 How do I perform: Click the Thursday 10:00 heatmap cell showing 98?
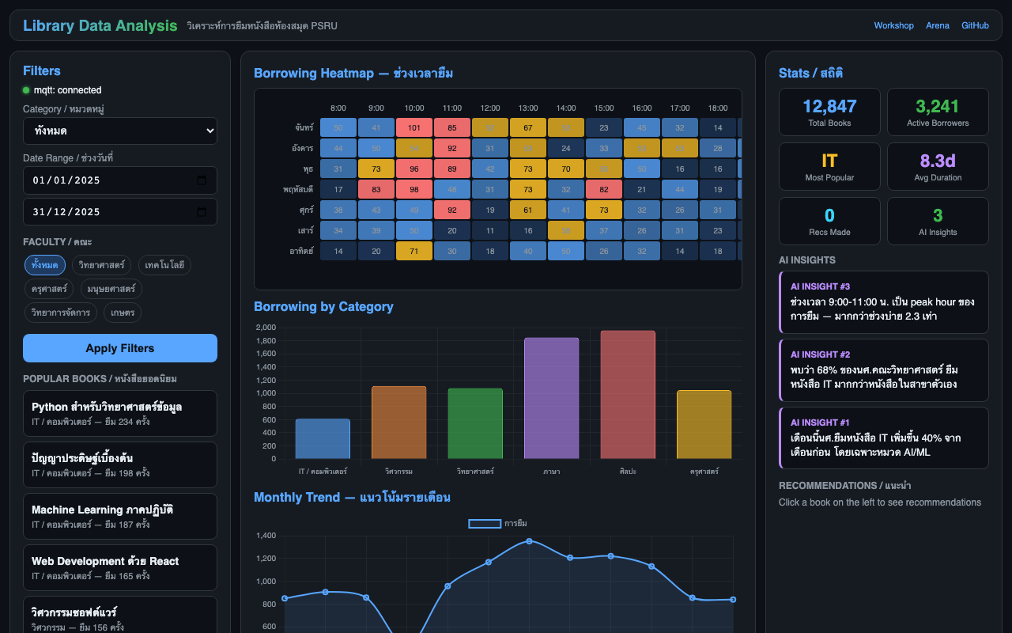tap(414, 189)
